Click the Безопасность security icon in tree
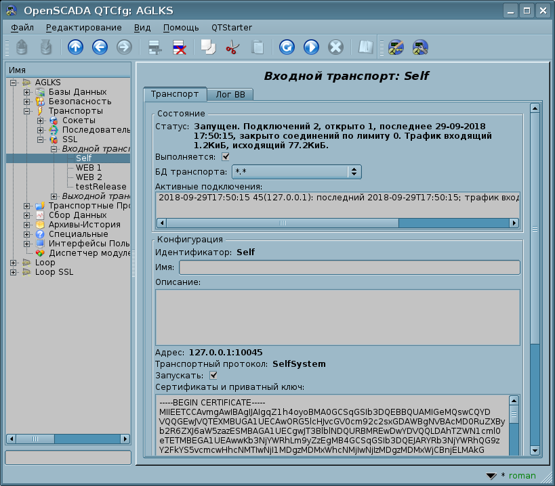The width and height of the screenshot is (555, 486). tap(40, 102)
